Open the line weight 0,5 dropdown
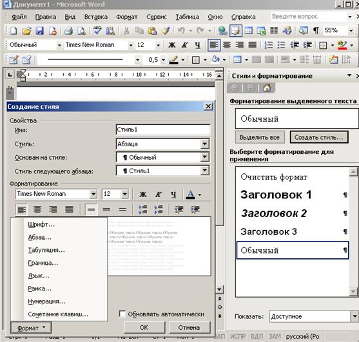 pyautogui.click(x=163, y=60)
